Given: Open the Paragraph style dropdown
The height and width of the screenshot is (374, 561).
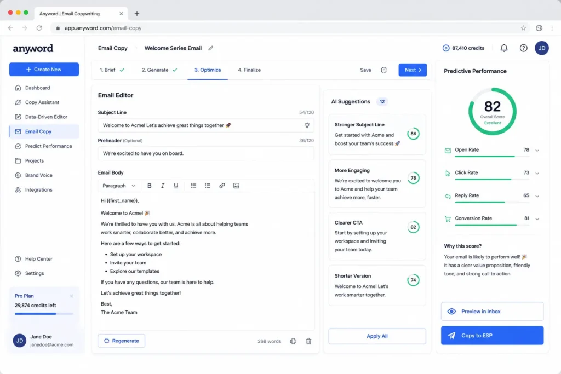Looking at the screenshot, I should pos(119,186).
